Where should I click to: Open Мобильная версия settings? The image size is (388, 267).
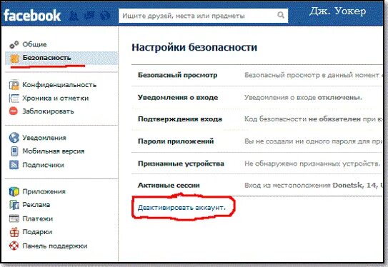coord(54,151)
